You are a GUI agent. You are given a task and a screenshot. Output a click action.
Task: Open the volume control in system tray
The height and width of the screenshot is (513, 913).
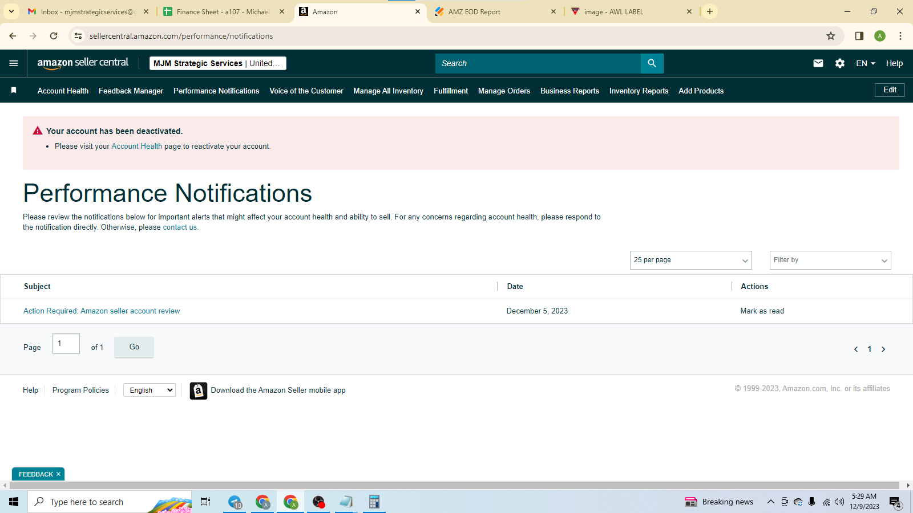click(x=839, y=502)
